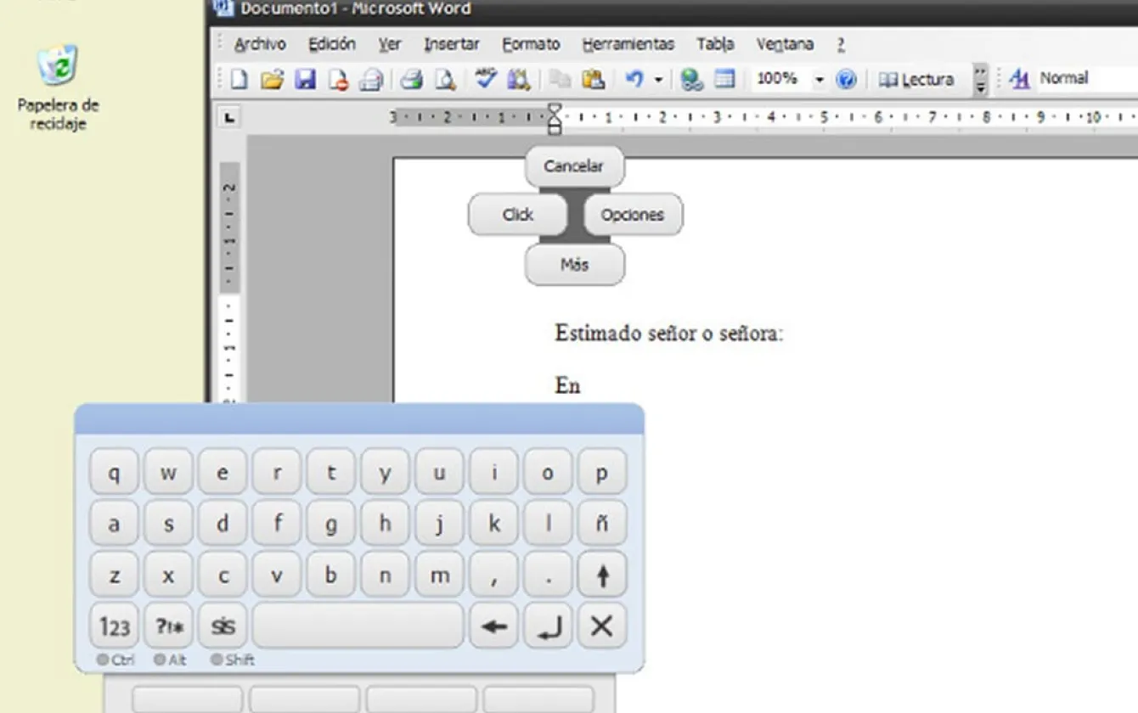Open the Ver menu
The width and height of the screenshot is (1138, 713).
390,44
